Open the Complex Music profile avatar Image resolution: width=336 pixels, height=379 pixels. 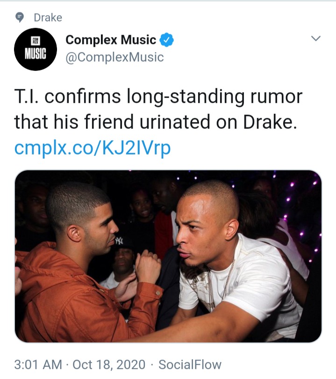(x=36, y=49)
